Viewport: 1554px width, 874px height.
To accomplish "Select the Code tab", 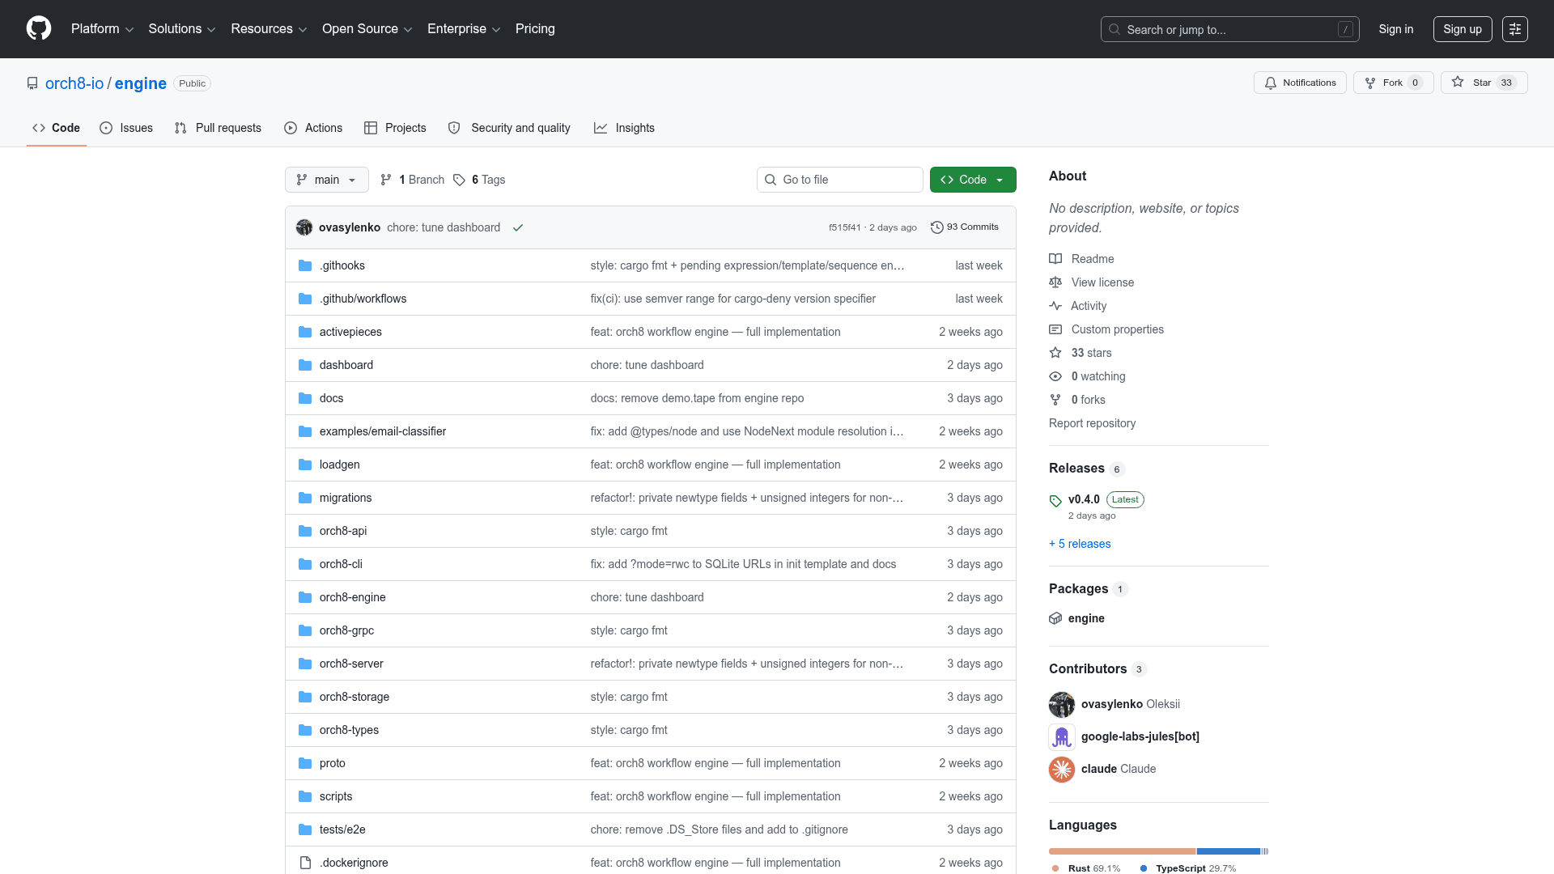I will (x=57, y=128).
